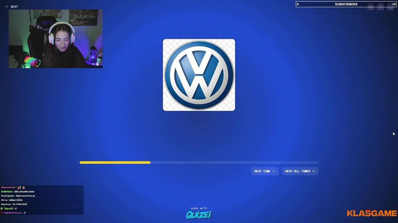398x223 pixels.
Task: Click the SKIP ALL TIMES button
Action: point(300,171)
